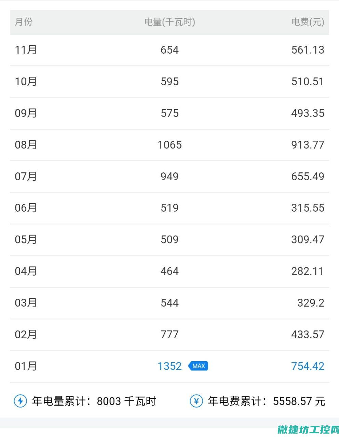This screenshot has width=339, height=437.
Task: Click the yen annual fee icon
Action: pos(196,401)
